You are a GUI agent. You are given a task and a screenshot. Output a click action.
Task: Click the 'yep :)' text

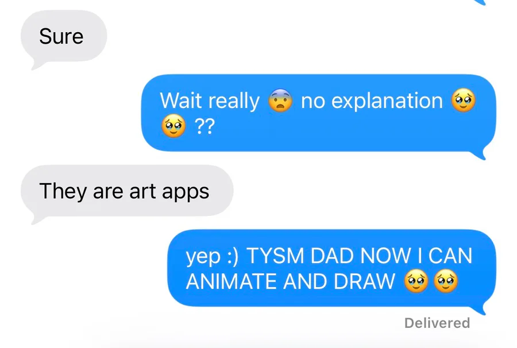tap(211, 256)
